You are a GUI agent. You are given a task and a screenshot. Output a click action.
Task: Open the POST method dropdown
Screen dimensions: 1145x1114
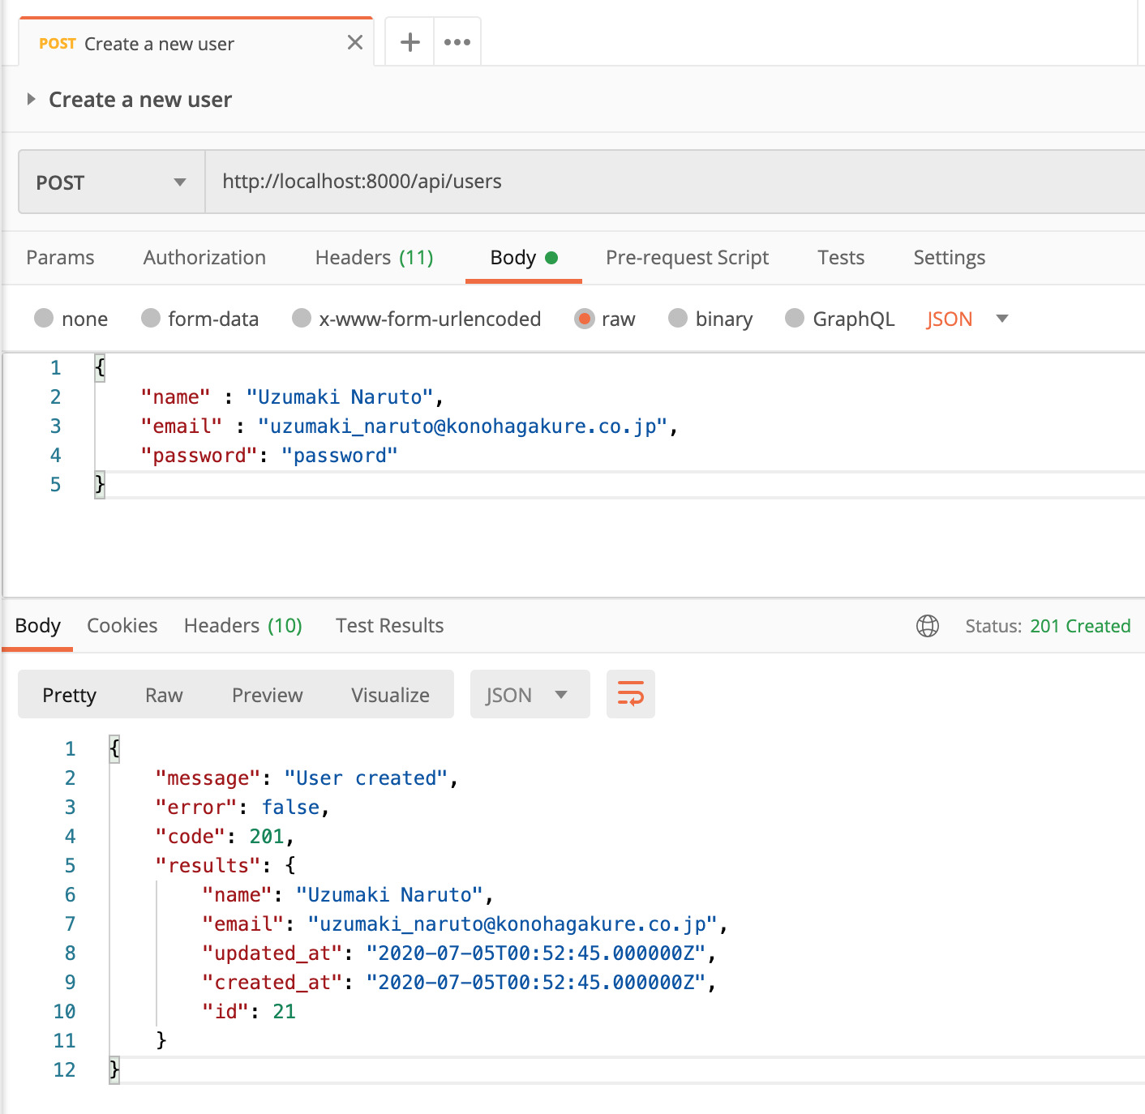[x=112, y=182]
